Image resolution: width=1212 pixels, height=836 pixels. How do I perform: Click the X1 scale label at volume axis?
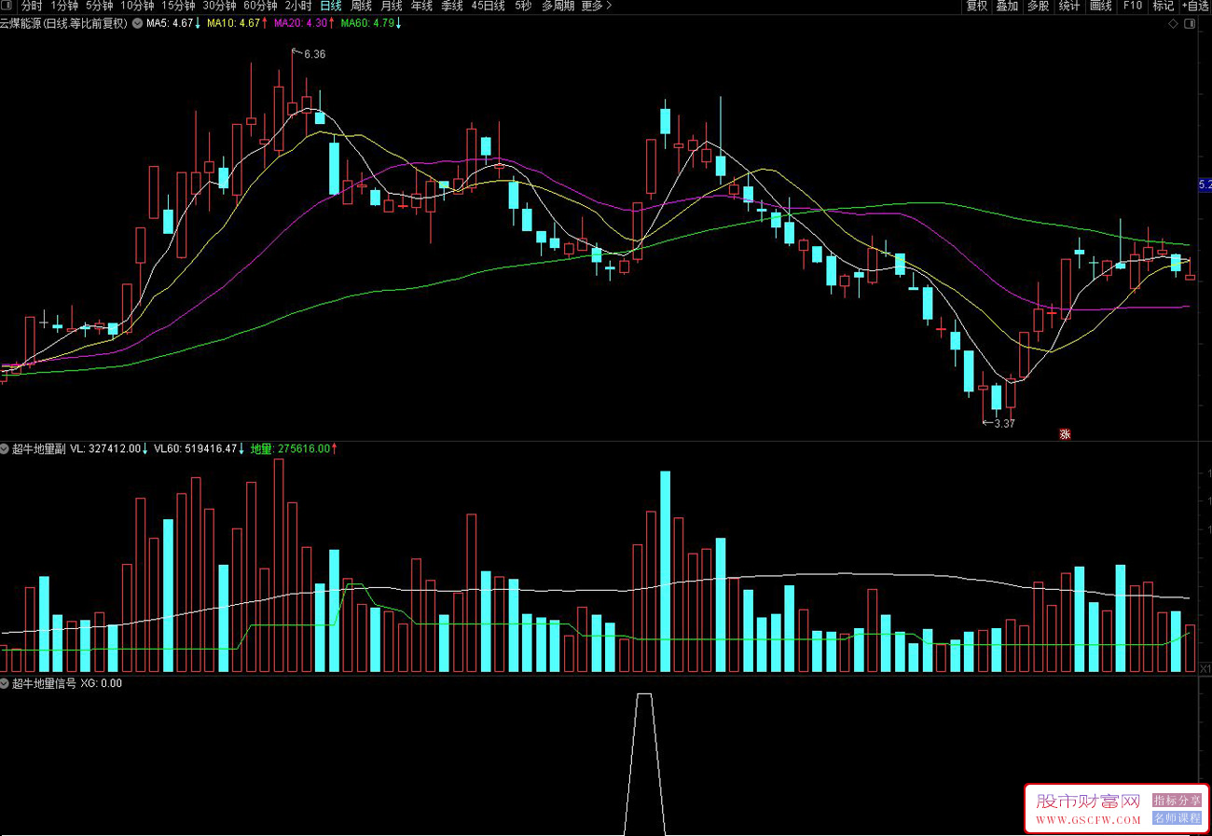tap(1205, 669)
